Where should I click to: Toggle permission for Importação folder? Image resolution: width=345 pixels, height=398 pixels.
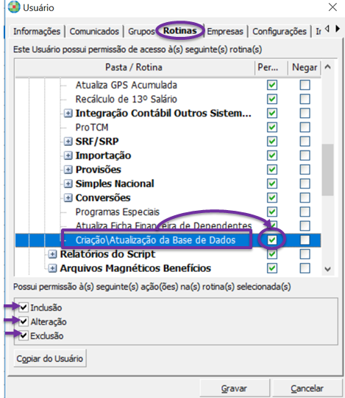[272, 156]
